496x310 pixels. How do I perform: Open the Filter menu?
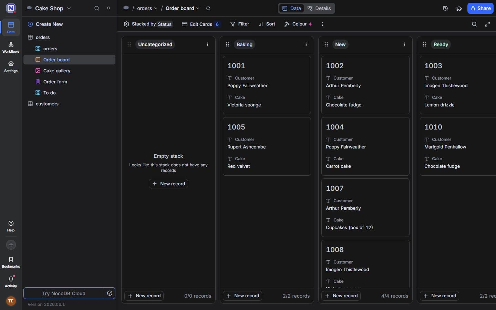[240, 24]
